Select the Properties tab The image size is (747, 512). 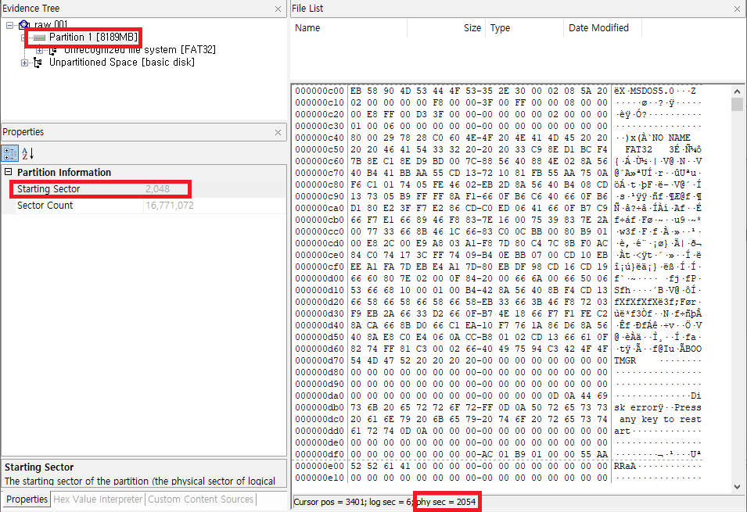point(27,499)
